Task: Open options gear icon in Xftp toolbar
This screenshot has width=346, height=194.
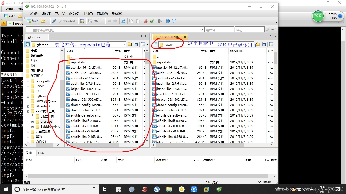Action: (160, 21)
